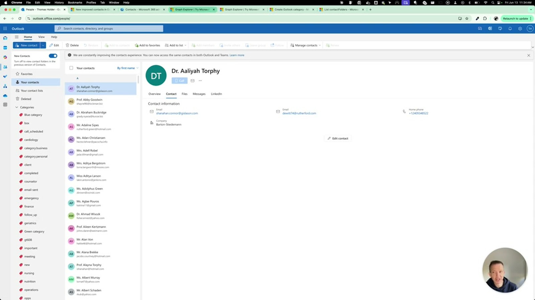Screen dimensions: 535x300
Task: Open More apps in the left rail
Action: 5,105
